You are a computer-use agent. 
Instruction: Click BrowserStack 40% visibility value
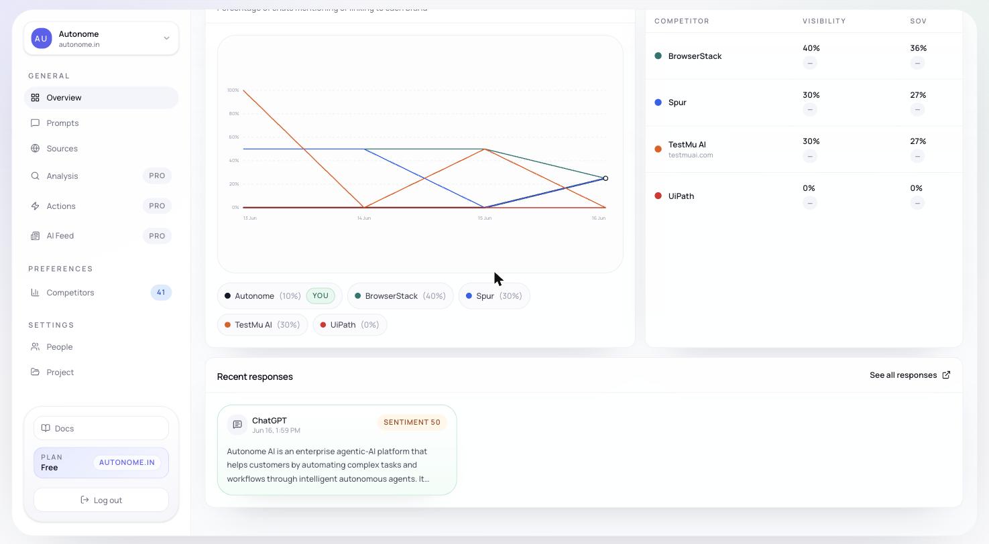(x=811, y=48)
